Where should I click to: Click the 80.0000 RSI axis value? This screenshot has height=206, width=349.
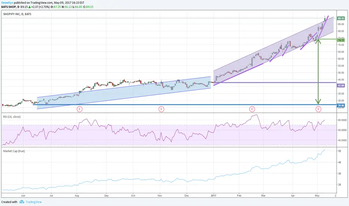pyautogui.click(x=342, y=120)
